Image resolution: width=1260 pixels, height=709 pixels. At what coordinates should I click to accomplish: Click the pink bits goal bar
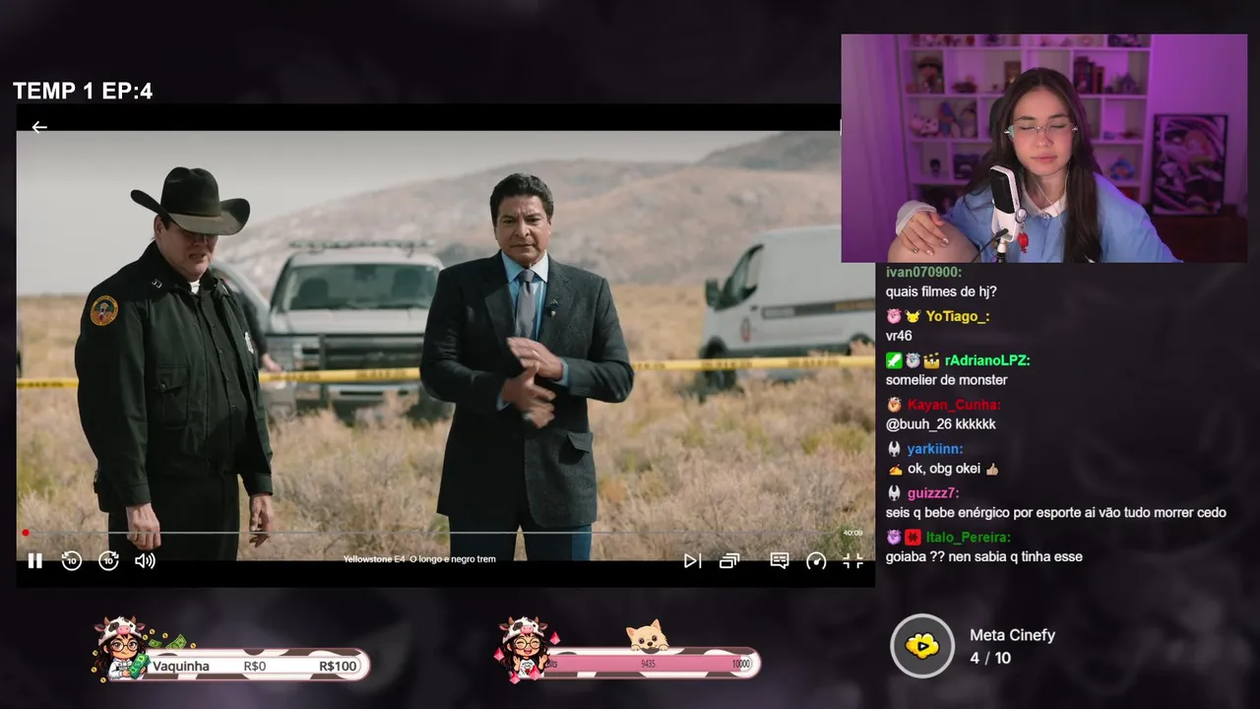648,664
